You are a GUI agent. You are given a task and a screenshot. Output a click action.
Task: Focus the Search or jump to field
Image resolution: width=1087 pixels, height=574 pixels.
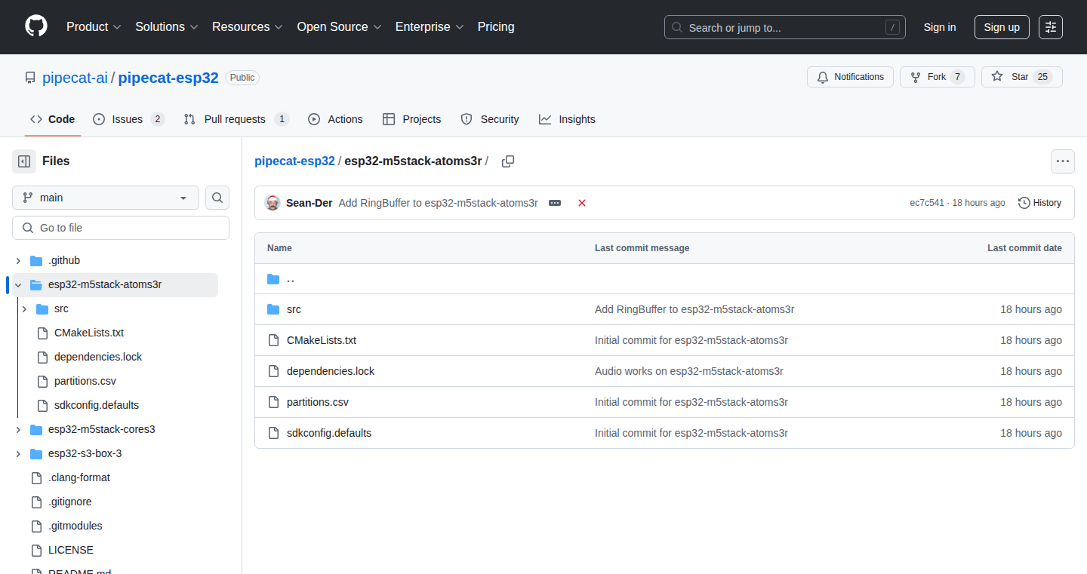[x=785, y=27]
